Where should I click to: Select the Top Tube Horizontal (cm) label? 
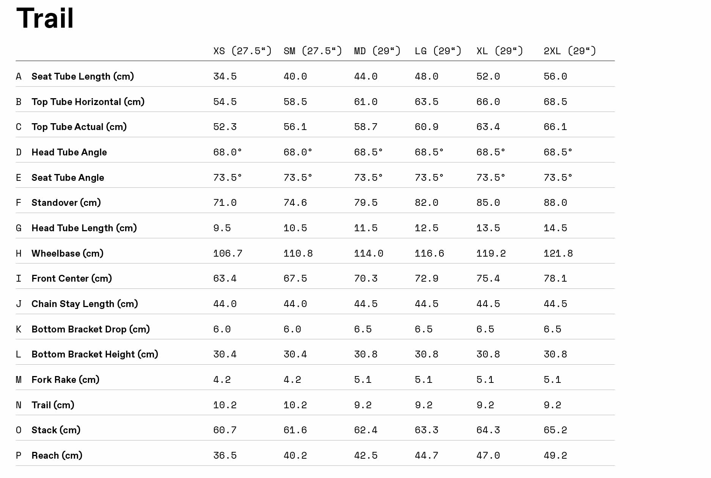click(x=88, y=102)
